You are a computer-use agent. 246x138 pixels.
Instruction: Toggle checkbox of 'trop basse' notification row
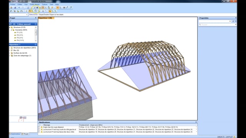[39, 132]
